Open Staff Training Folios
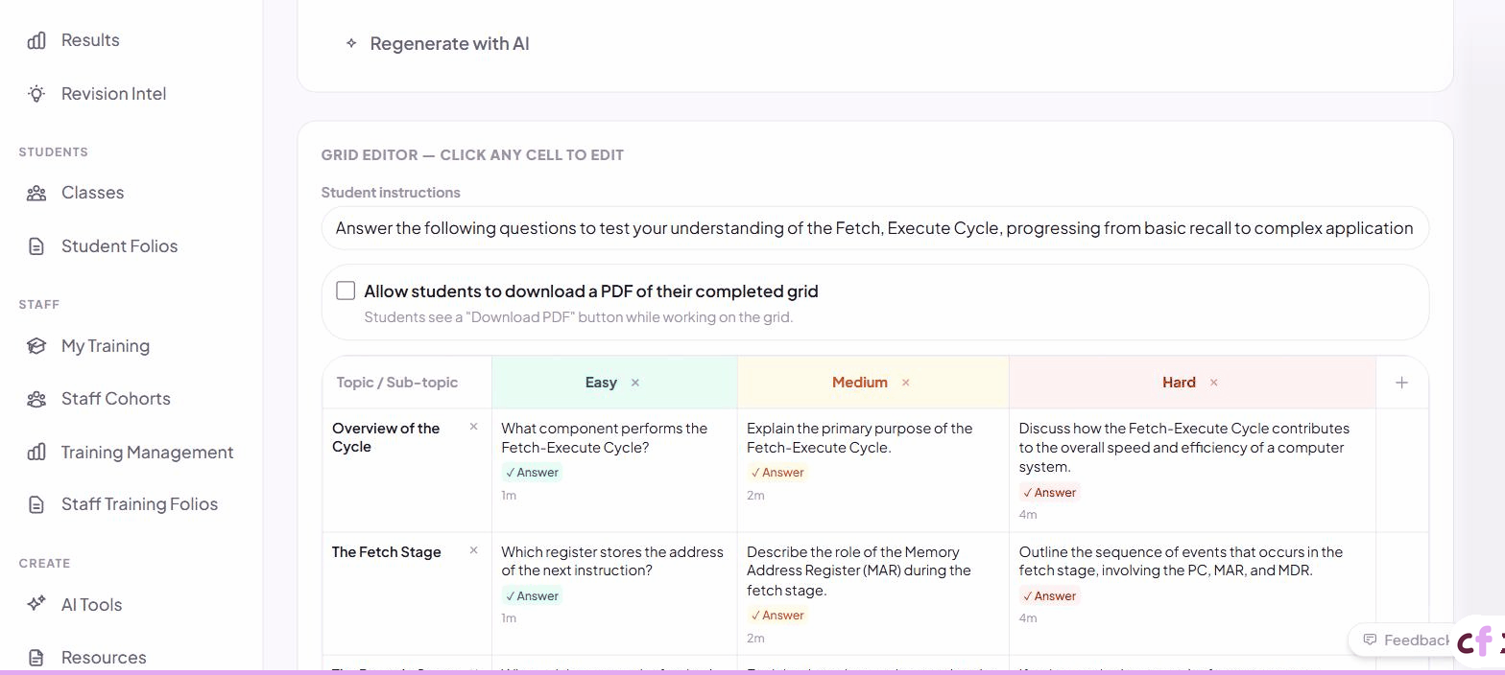This screenshot has width=1505, height=675. click(139, 504)
